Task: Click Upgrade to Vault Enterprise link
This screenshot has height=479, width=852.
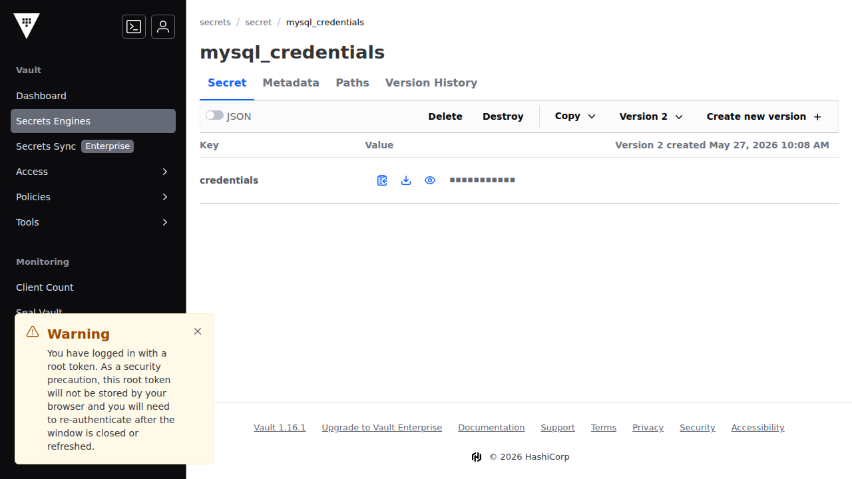Action: [x=382, y=428]
